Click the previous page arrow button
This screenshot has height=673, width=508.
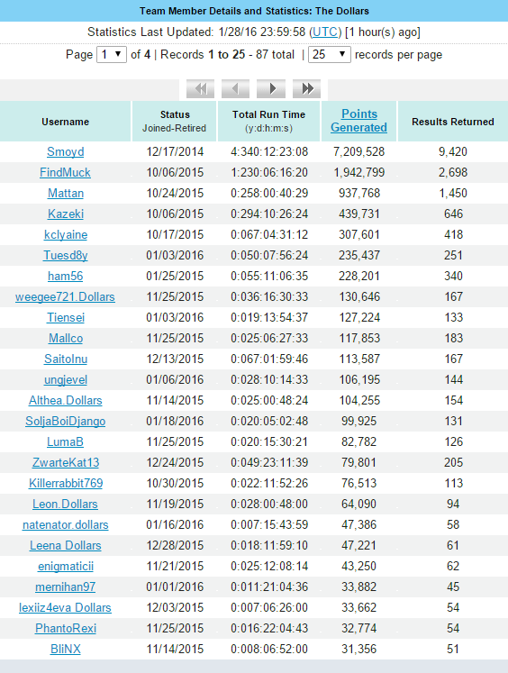point(236,89)
